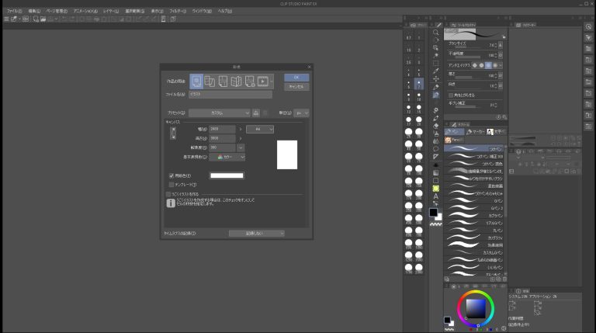The height and width of the screenshot is (333, 596).
Task: Enable the 角をとがらせる checkbox in tool properties
Action: click(451, 95)
